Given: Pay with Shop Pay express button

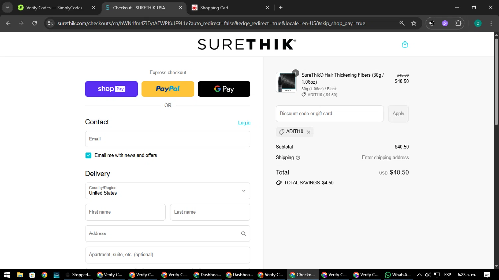Looking at the screenshot, I should pos(111,89).
